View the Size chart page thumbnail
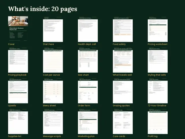 click(x=88, y=60)
